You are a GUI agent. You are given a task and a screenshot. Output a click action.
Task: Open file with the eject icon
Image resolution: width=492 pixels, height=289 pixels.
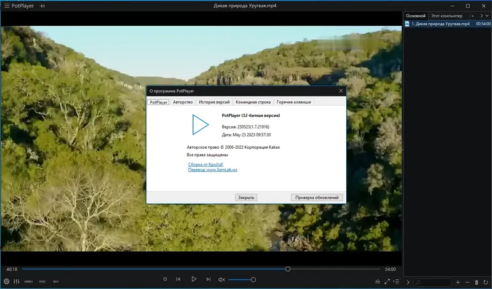378,282
